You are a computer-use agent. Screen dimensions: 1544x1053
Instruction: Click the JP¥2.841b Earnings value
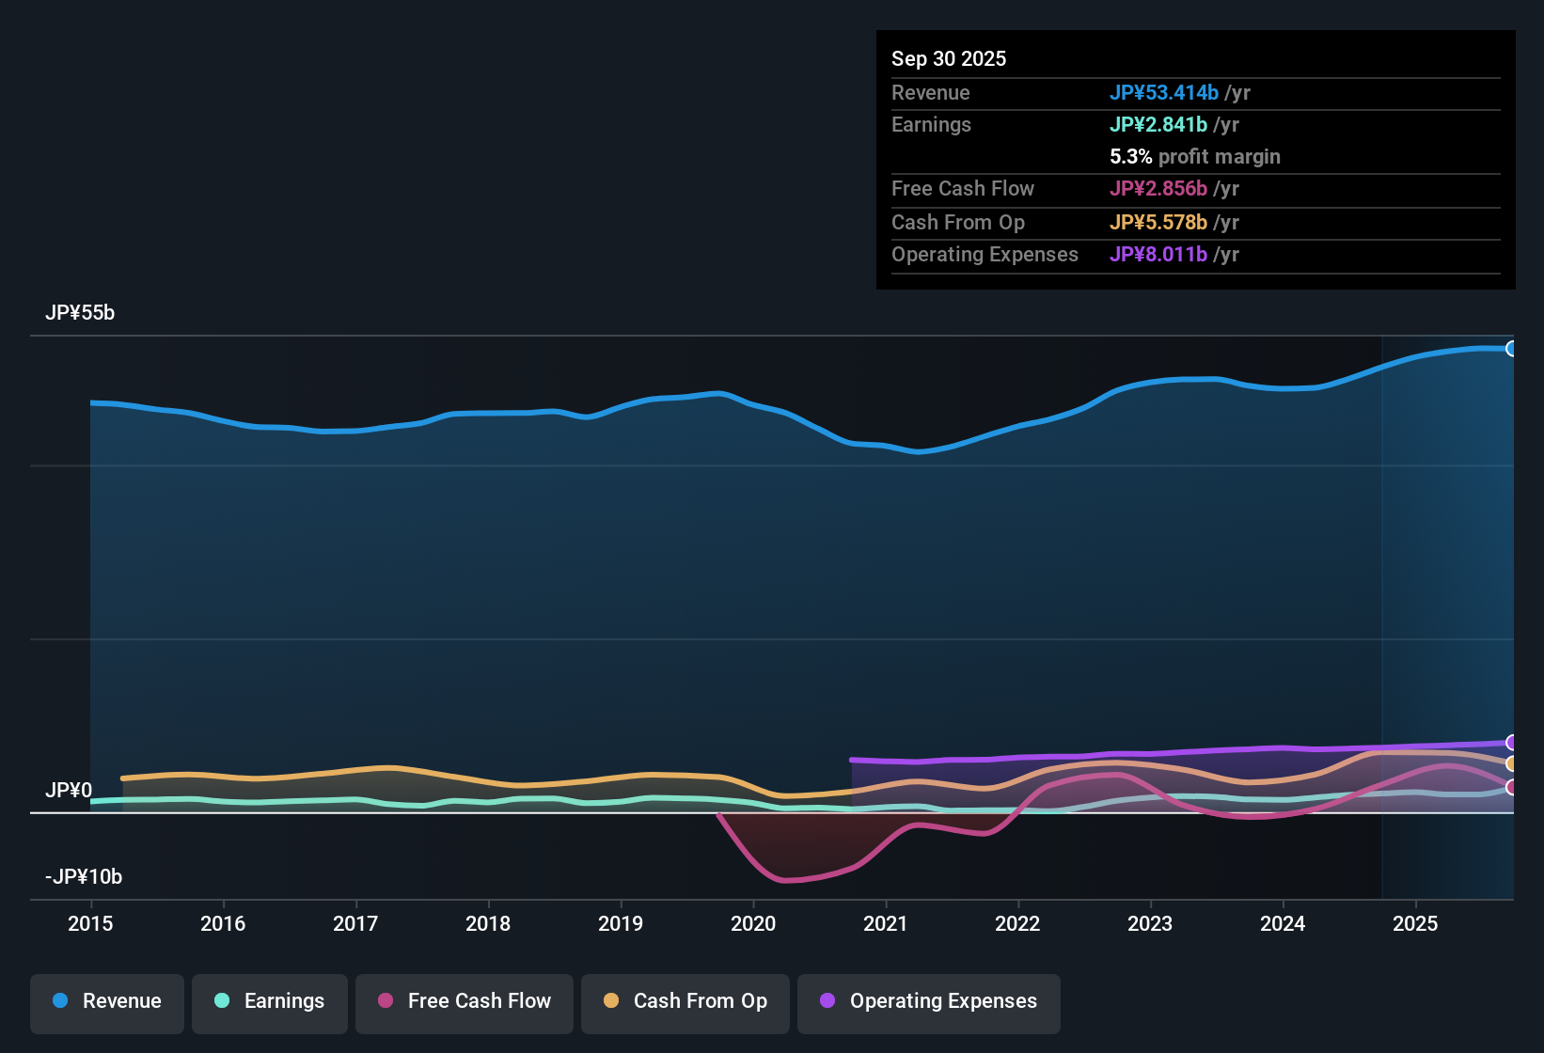[1159, 124]
